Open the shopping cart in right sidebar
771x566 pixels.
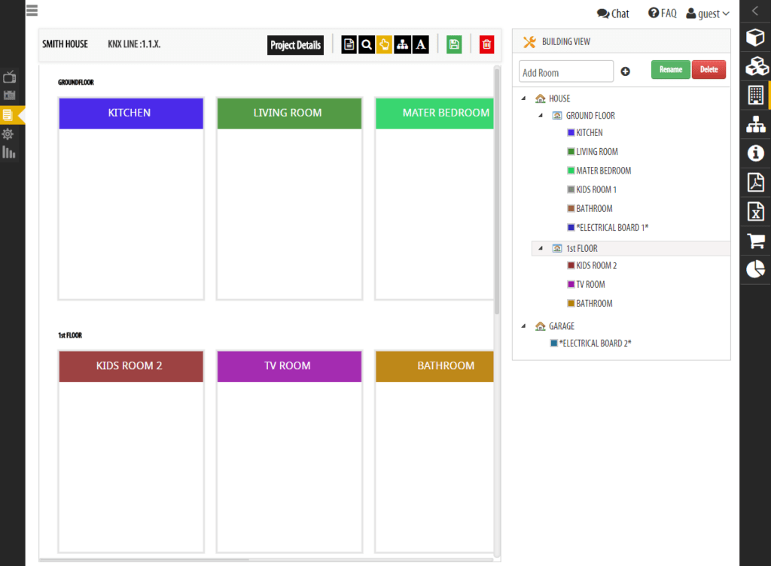(x=755, y=241)
